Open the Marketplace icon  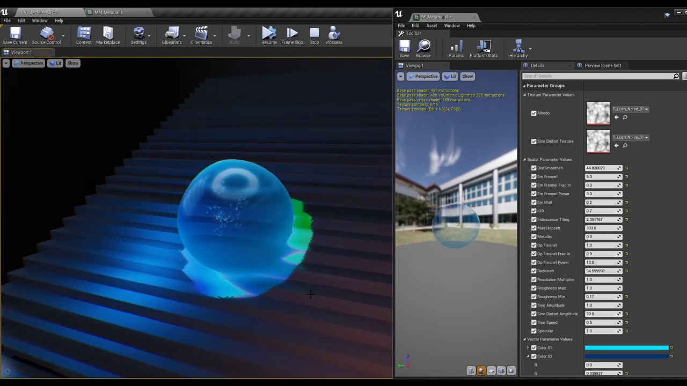[x=108, y=36]
